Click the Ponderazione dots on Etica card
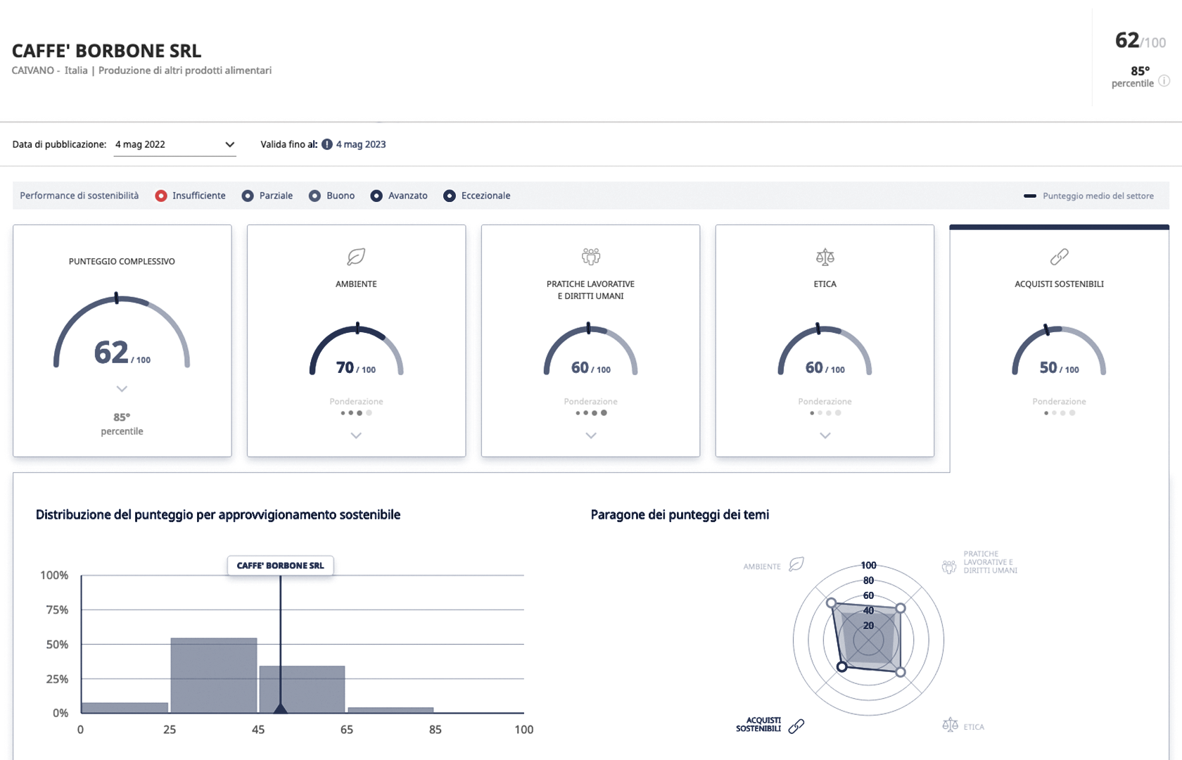Viewport: 1182px width, 760px height. (825, 413)
